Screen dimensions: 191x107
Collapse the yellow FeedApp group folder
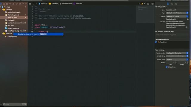pos(2,10)
